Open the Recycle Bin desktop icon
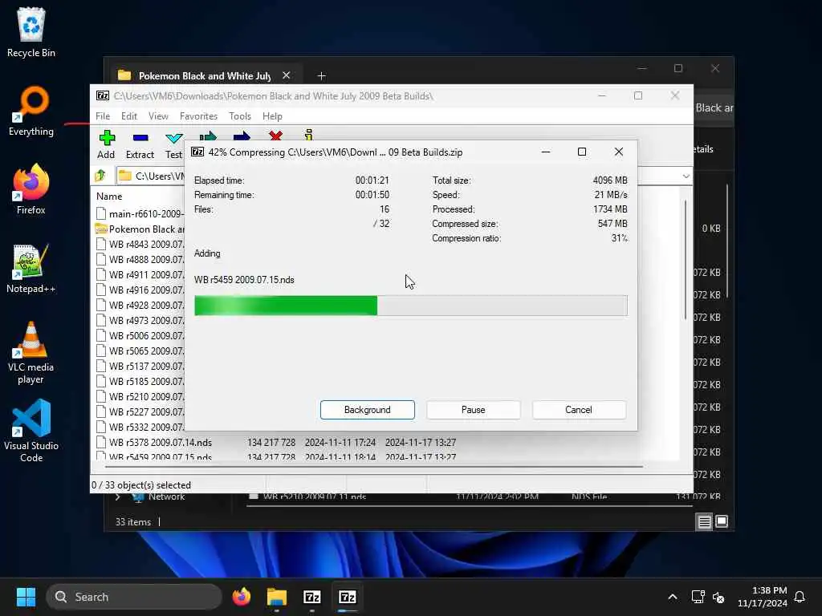Screen dimensions: 822x616 [x=31, y=32]
